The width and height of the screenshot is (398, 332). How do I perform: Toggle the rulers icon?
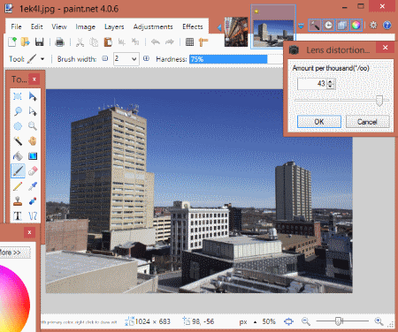click(203, 41)
